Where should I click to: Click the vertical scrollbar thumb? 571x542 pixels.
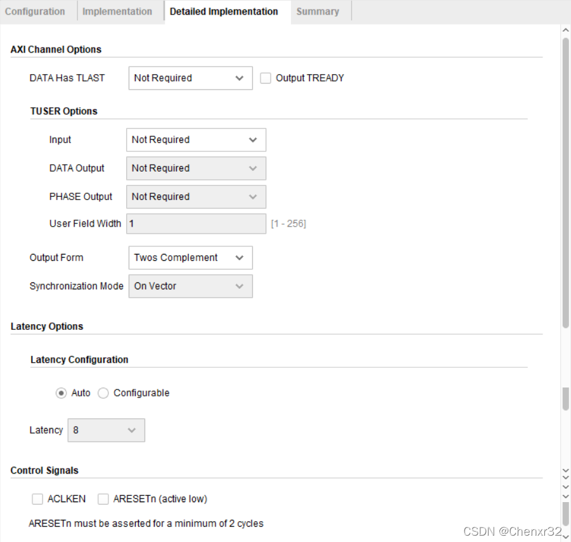pos(565,182)
